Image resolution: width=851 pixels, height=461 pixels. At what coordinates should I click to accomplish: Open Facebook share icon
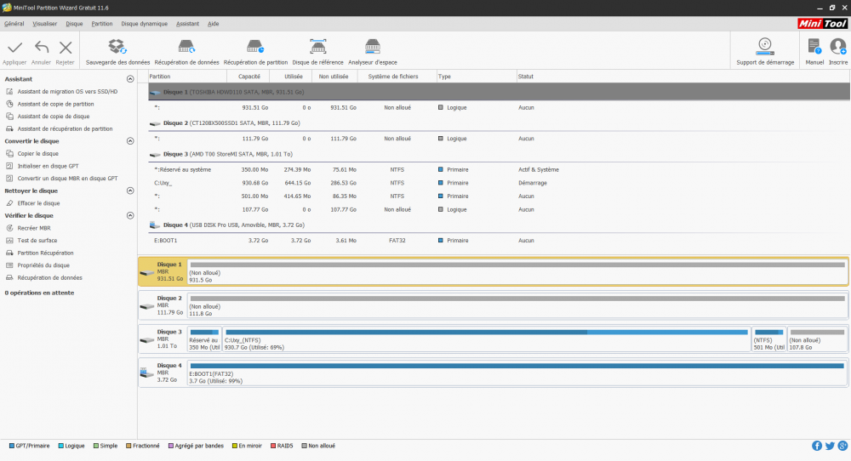click(816, 446)
